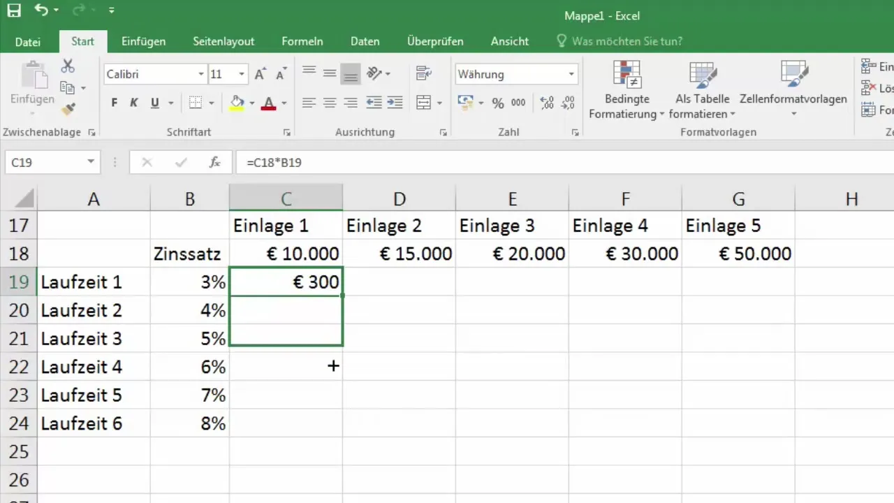The image size is (894, 503).
Task: Decrease indent
Action: click(374, 103)
